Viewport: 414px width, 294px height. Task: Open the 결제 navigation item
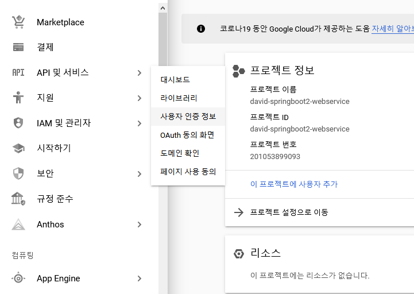79,47
